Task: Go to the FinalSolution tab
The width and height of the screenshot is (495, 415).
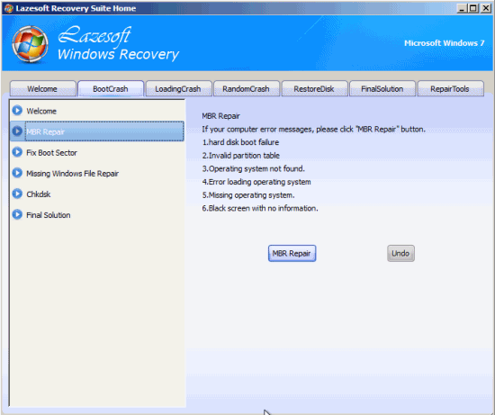Action: click(x=382, y=89)
